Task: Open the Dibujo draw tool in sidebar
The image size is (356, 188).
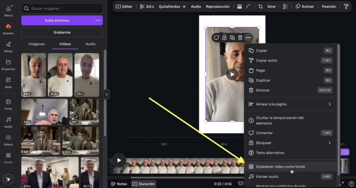Action: pos(8,47)
